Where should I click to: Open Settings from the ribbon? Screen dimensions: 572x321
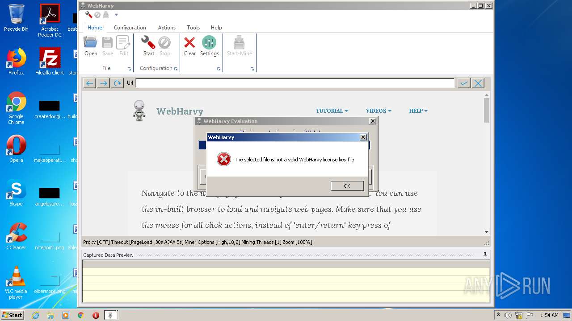point(209,46)
